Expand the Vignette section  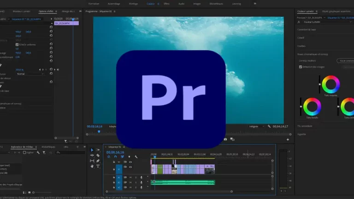[x=302, y=134]
